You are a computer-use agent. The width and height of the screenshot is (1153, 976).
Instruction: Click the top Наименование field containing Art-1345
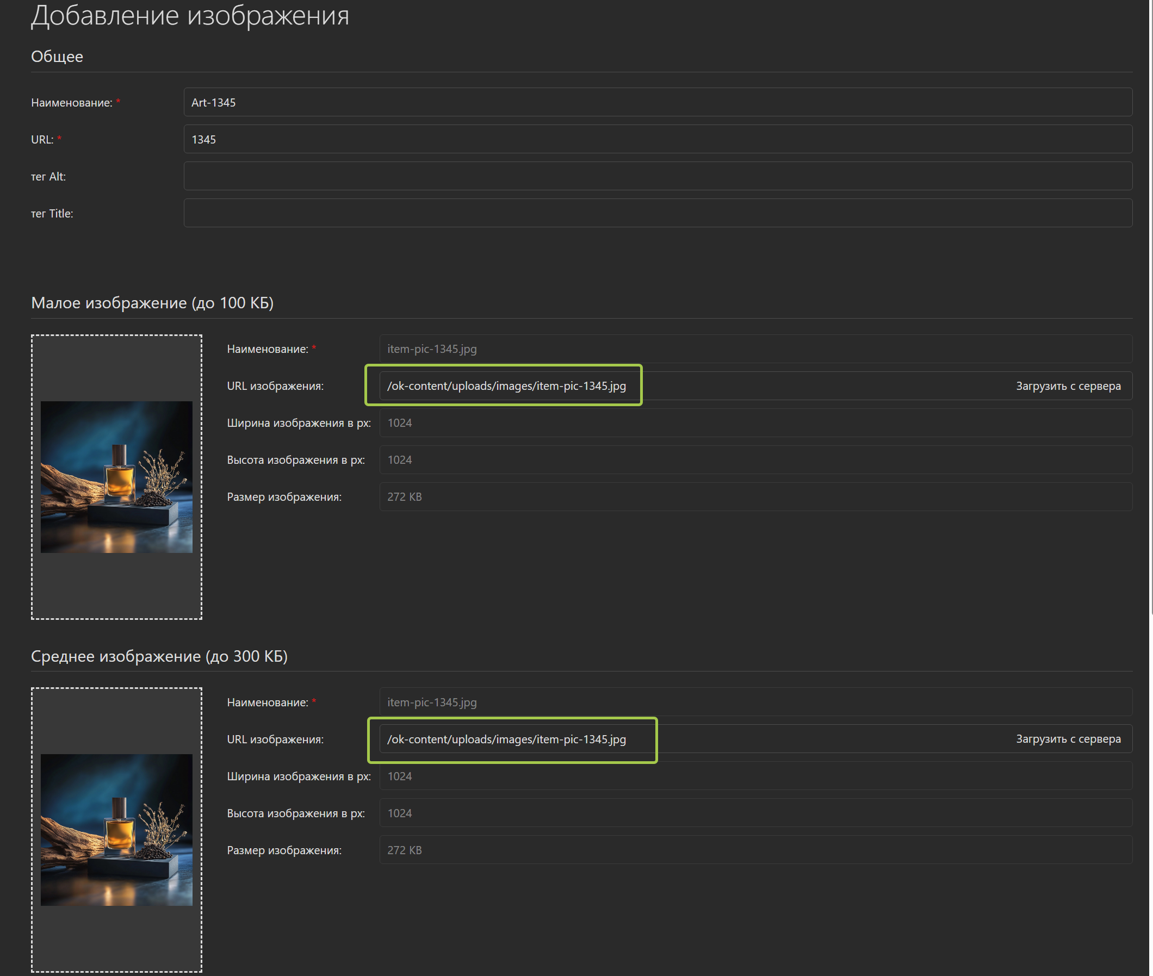coord(657,102)
